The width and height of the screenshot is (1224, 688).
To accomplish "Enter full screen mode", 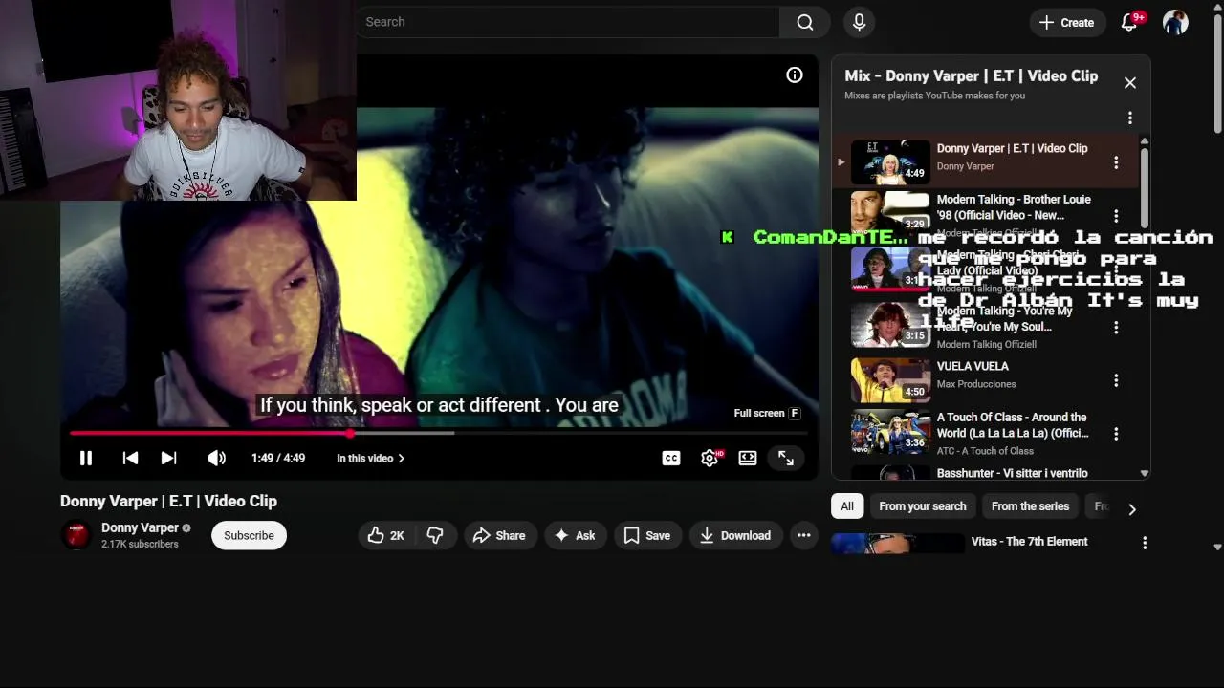I will 786,459.
